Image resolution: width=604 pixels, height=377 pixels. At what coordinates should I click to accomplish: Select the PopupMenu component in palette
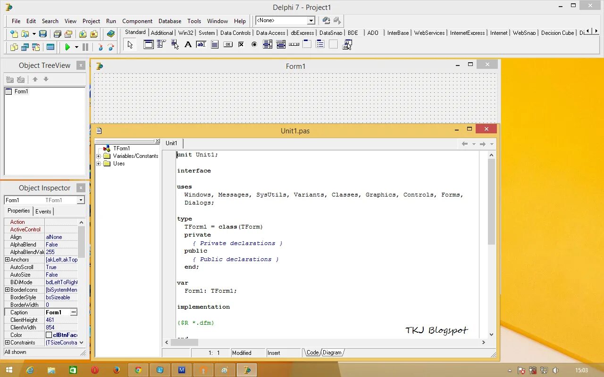point(175,45)
